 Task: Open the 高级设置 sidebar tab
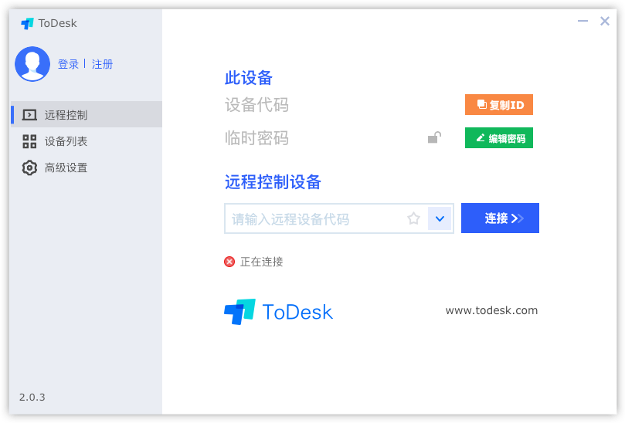tap(86, 168)
